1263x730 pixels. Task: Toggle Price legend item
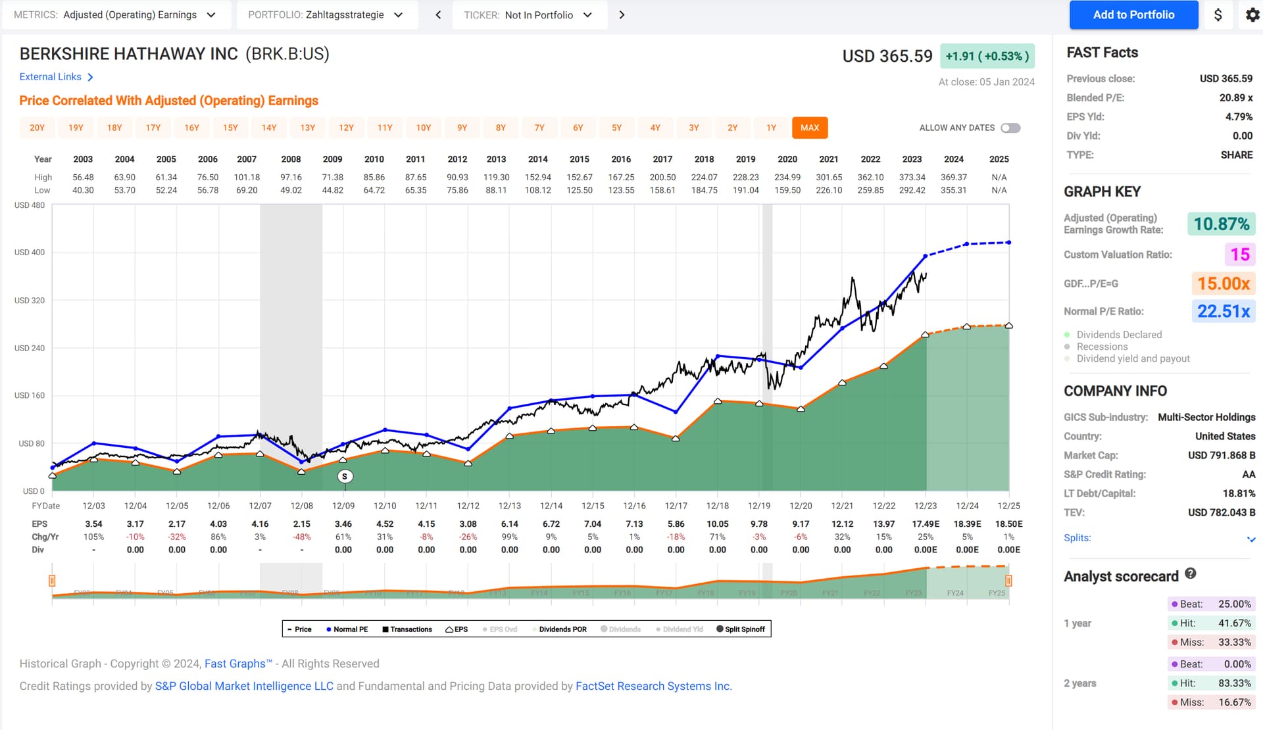(299, 629)
